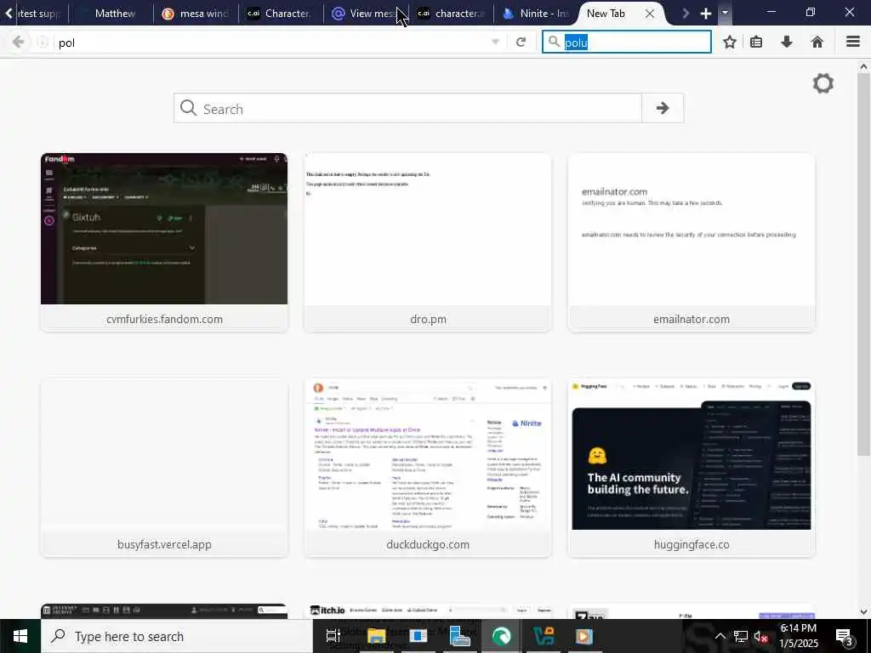Select the green swirl browser taskbar icon
The image size is (871, 653).
point(501,636)
